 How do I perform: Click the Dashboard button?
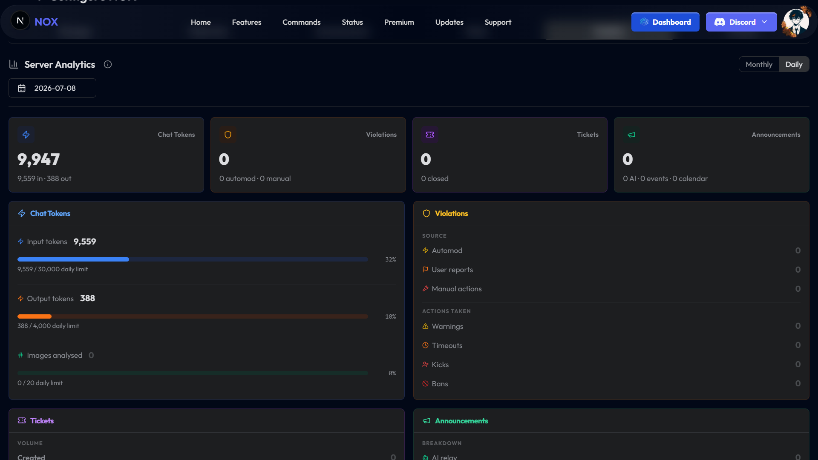[x=665, y=22]
